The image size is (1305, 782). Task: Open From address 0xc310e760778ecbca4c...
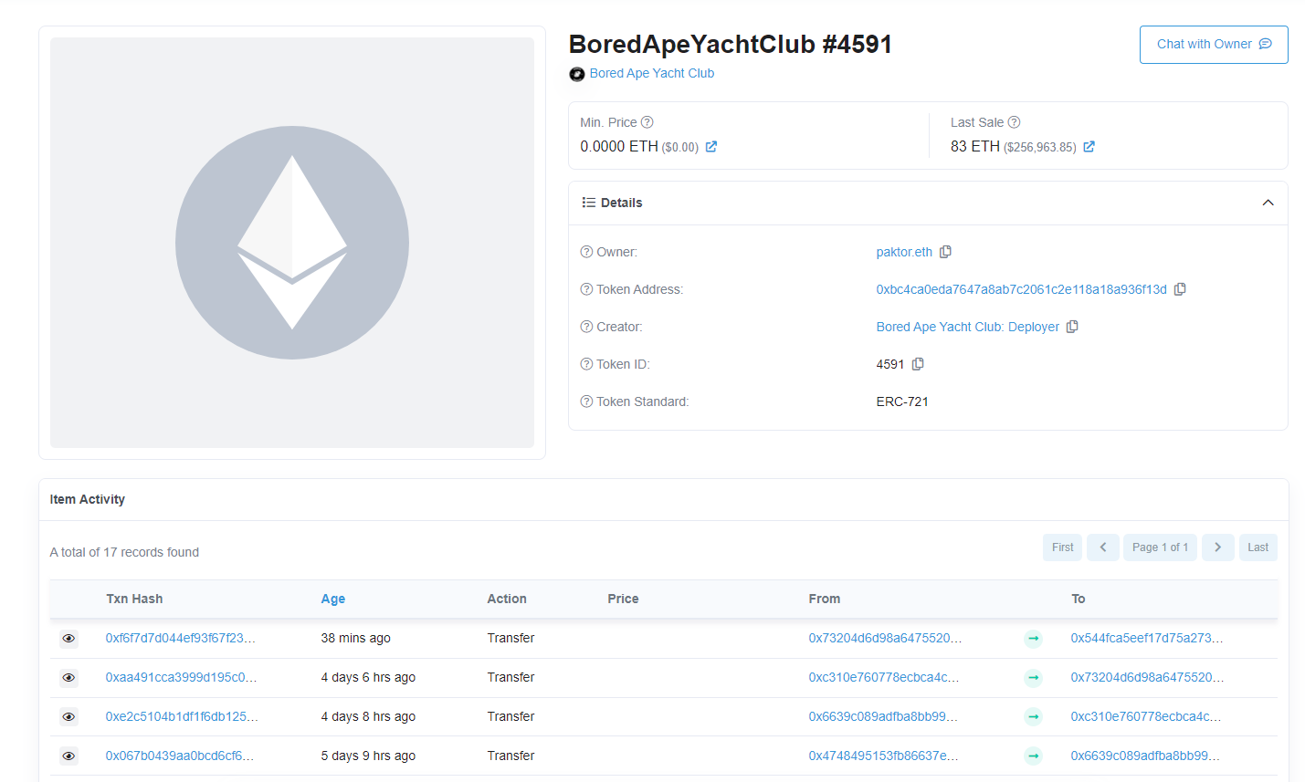(884, 677)
